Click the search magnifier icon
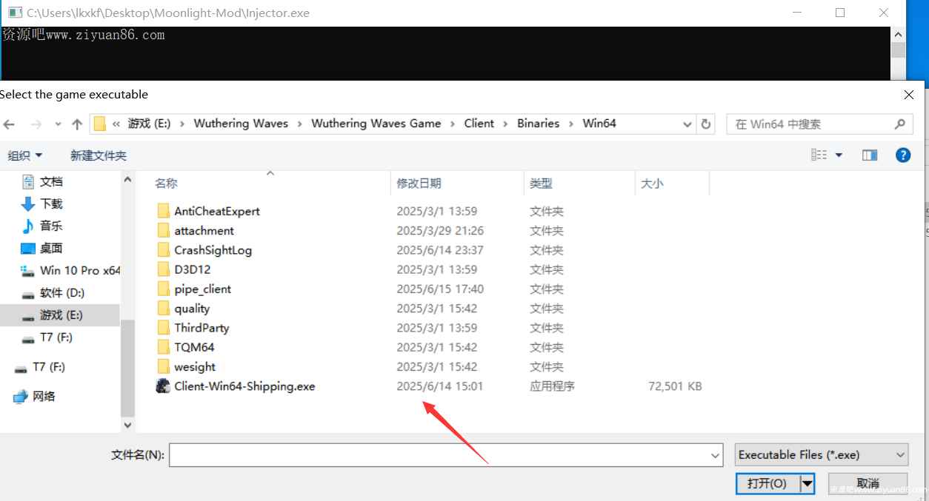 tap(899, 124)
